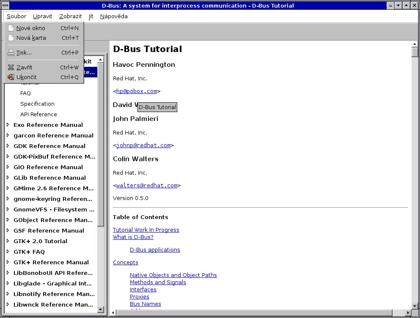Click content pane scroll down arrow
Image resolution: width=420 pixels, height=318 pixels.
pos(415,306)
